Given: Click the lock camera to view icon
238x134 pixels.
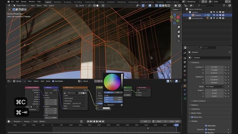Looking at the screenshot, I should pos(178,41).
